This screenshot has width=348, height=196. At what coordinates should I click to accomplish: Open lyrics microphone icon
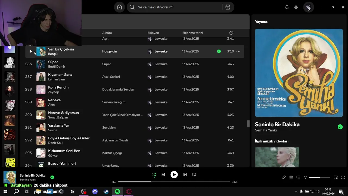click(284, 177)
